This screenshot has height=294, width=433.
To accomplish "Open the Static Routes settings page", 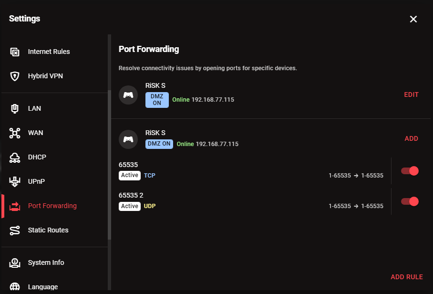I will pyautogui.click(x=48, y=230).
